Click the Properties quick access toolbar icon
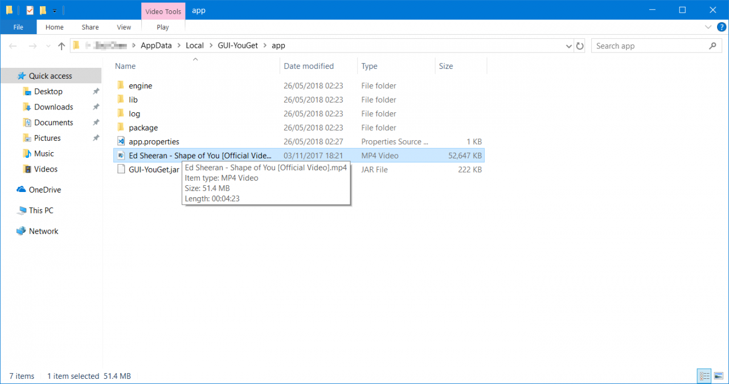The width and height of the screenshot is (729, 384). pyautogui.click(x=30, y=10)
